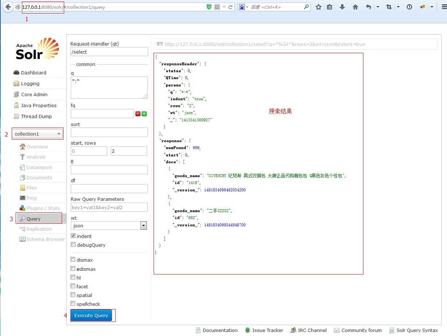Viewport: 447px width, 336px height.
Task: Enable the debugQuery checkbox
Action: [73, 245]
